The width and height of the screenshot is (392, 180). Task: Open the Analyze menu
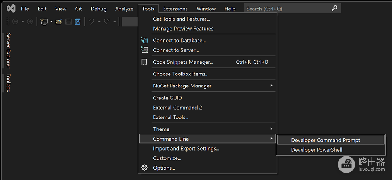[124, 9]
